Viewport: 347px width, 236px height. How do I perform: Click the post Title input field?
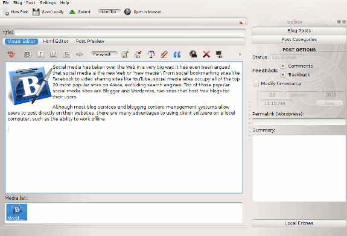[130, 33]
